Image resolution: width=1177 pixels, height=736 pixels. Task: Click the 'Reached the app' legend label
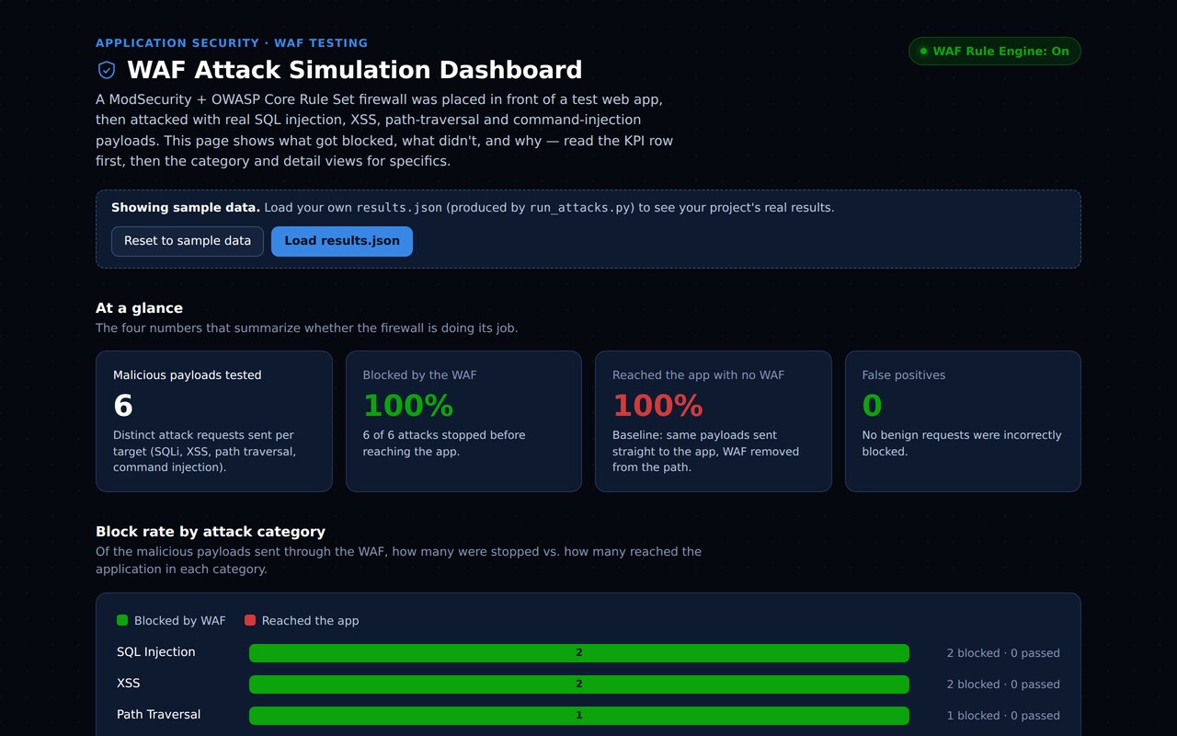tap(310, 621)
